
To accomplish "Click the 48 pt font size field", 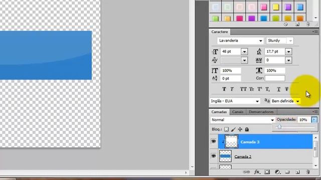I will [231, 51].
